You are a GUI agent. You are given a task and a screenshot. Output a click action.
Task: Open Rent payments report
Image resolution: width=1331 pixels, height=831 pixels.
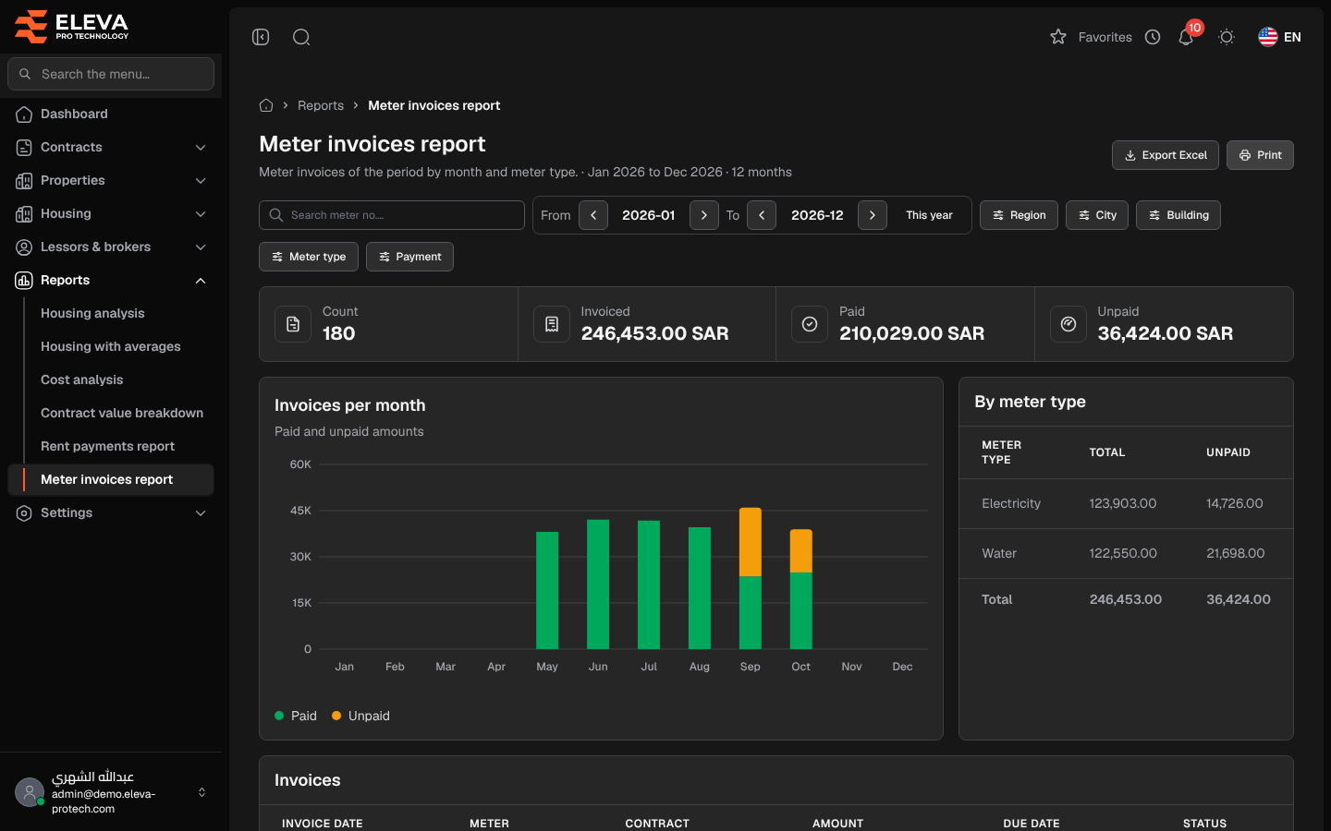[107, 446]
